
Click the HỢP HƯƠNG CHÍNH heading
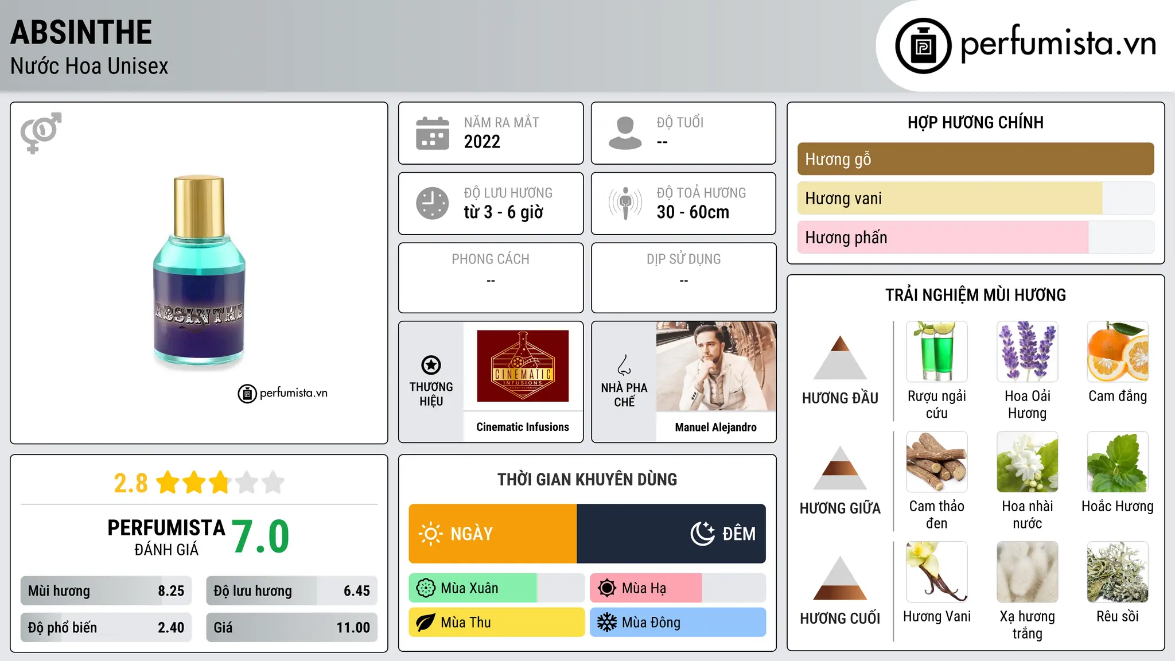976,122
